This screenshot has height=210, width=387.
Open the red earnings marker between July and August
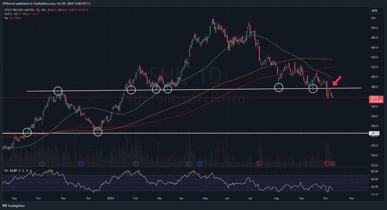point(259,164)
